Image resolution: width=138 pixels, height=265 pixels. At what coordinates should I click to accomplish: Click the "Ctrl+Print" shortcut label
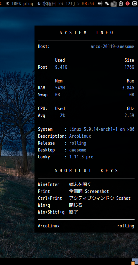click(x=50, y=198)
